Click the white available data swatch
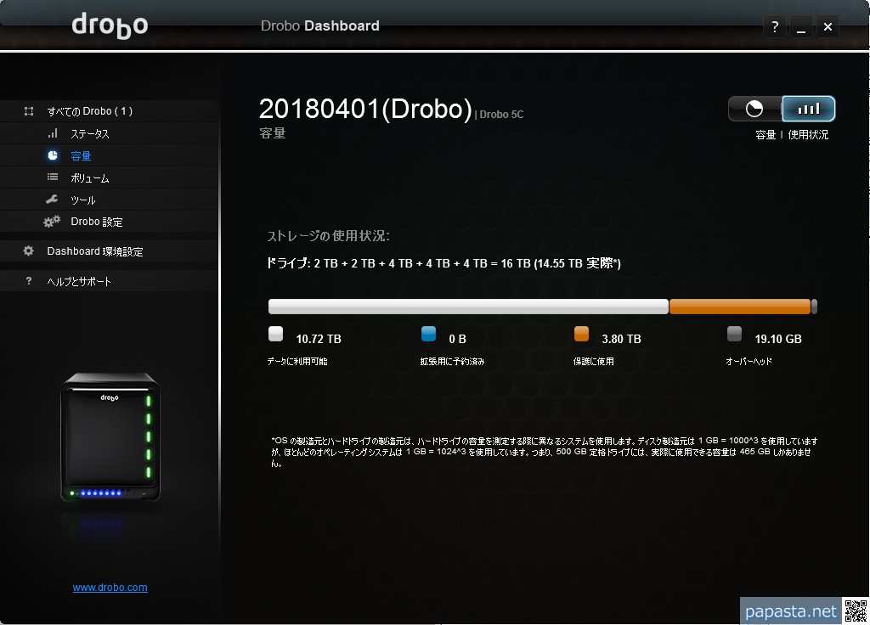The width and height of the screenshot is (870, 625). (275, 334)
